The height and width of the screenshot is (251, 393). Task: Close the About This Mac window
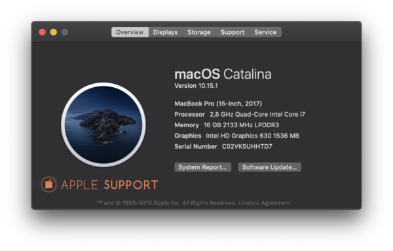[42, 32]
